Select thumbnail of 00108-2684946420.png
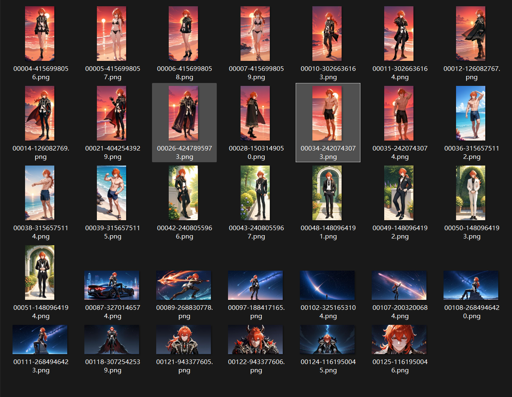Viewport: 512px width, 397px height. [x=471, y=285]
